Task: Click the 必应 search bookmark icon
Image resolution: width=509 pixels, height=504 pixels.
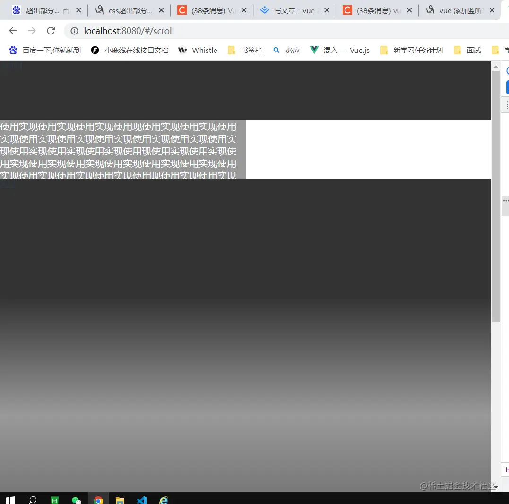Action: [276, 50]
